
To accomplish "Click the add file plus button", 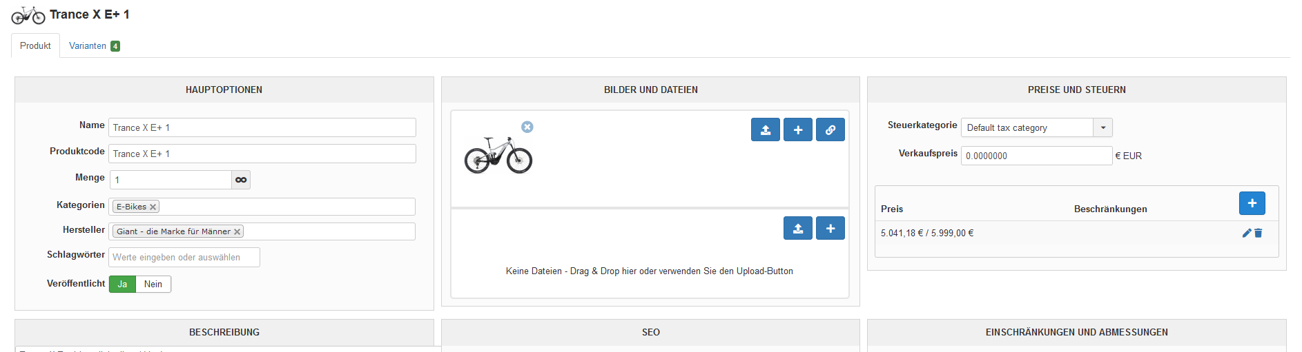I will pyautogui.click(x=830, y=228).
